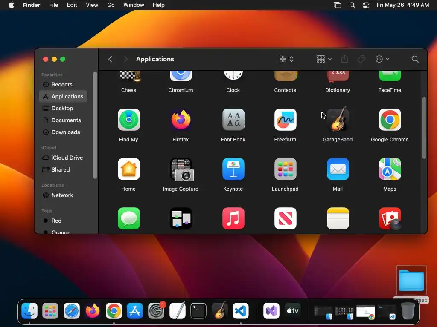Open Network under Locations
437x327 pixels.
click(63, 195)
